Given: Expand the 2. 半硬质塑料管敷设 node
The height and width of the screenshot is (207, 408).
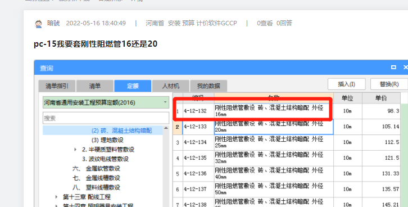Looking at the screenshot, I should (75, 150).
